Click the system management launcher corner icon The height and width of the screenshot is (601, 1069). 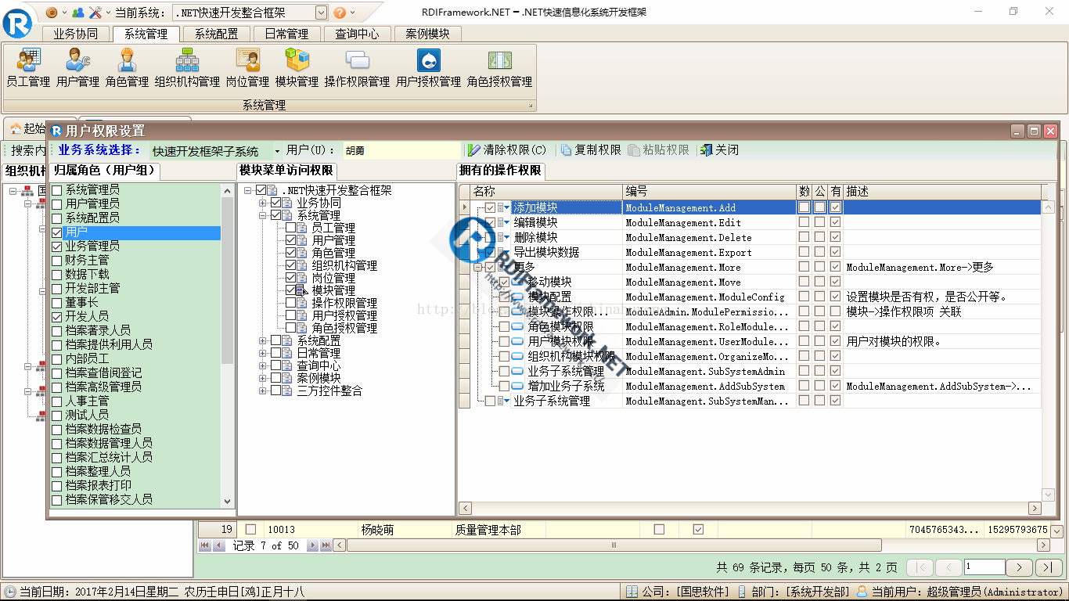pos(531,106)
